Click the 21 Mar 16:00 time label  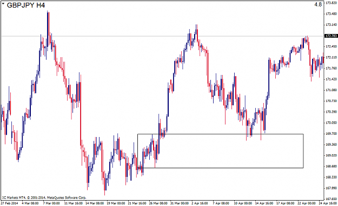(137, 203)
